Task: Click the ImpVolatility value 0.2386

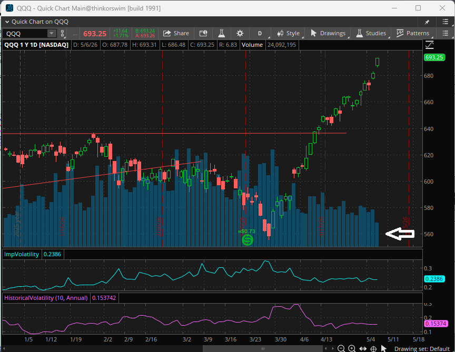Action: tap(52, 254)
